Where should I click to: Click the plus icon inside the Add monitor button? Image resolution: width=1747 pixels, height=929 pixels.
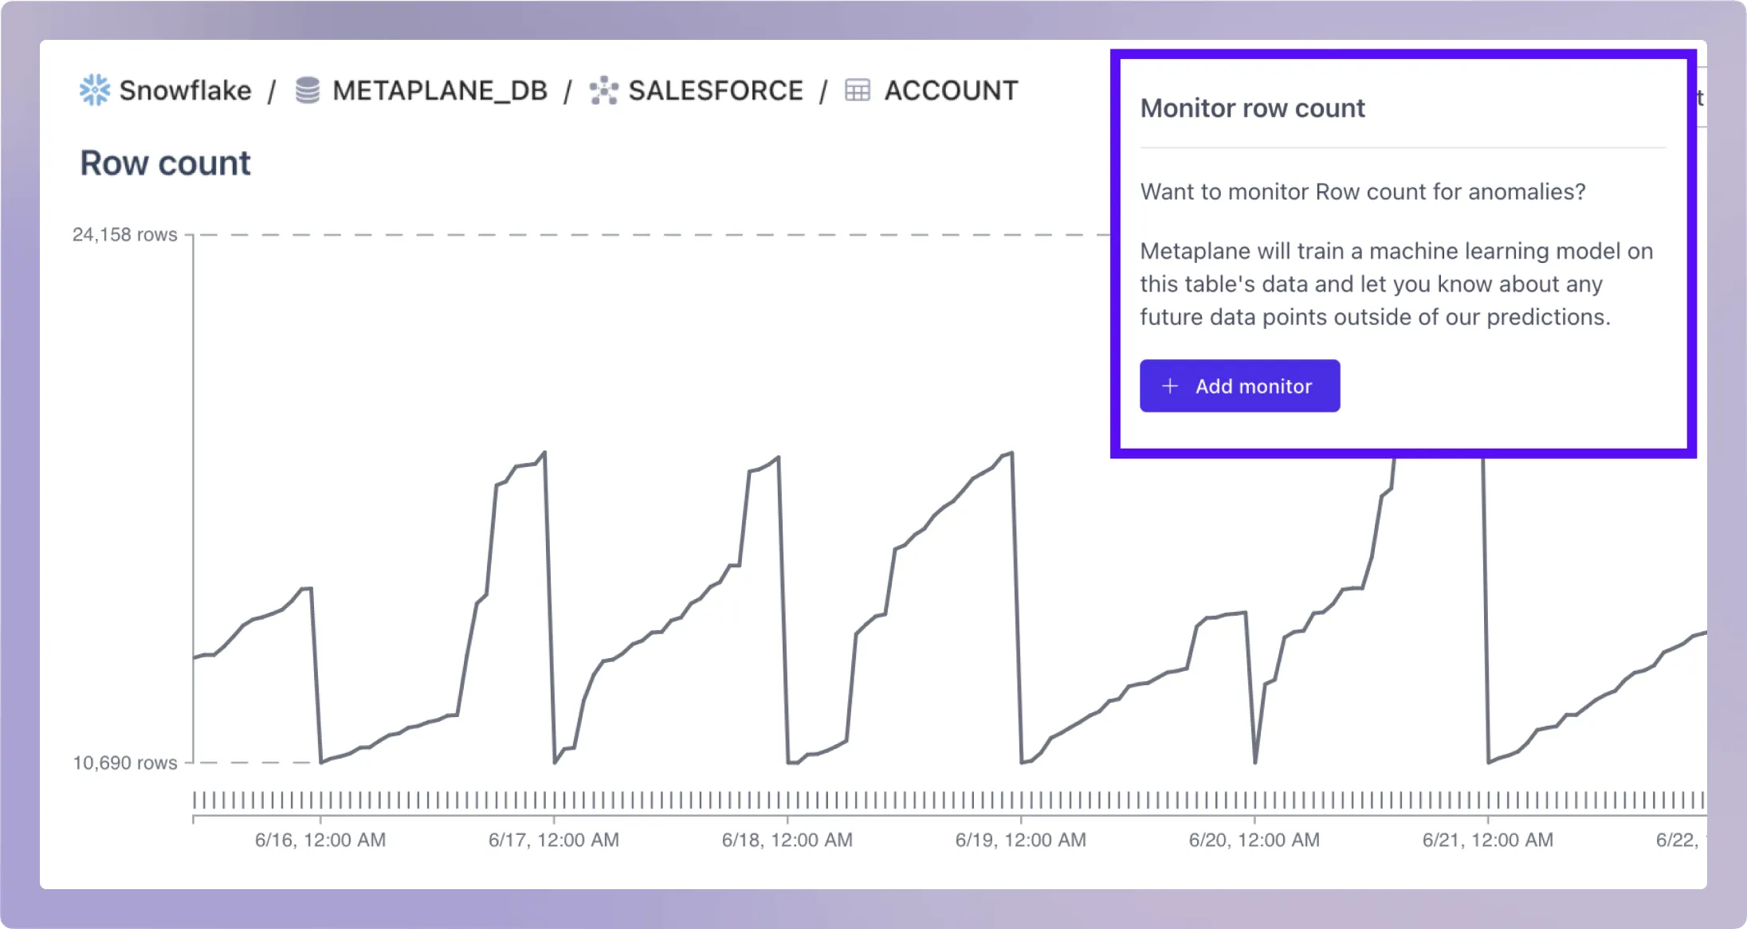tap(1169, 386)
